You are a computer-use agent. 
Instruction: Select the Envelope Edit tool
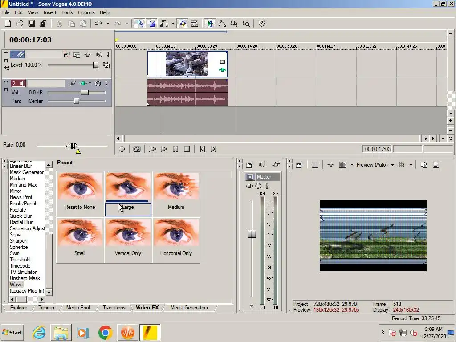tap(222, 24)
